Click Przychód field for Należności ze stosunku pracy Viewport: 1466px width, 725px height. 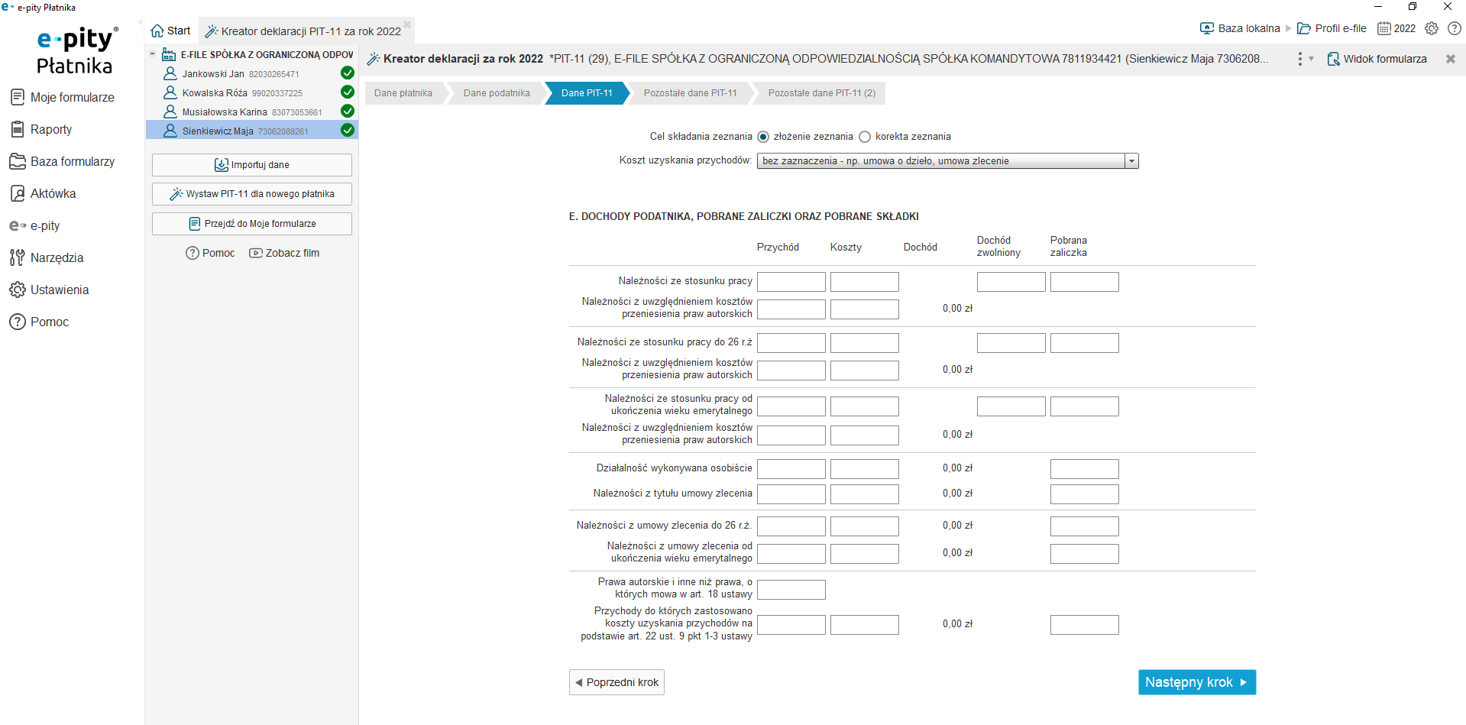point(791,282)
